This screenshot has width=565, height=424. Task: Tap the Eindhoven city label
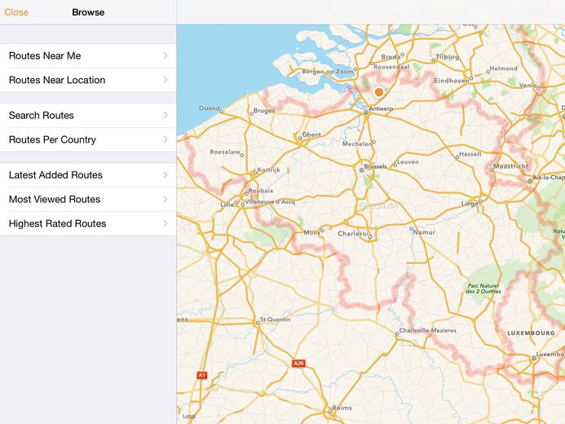click(x=452, y=81)
